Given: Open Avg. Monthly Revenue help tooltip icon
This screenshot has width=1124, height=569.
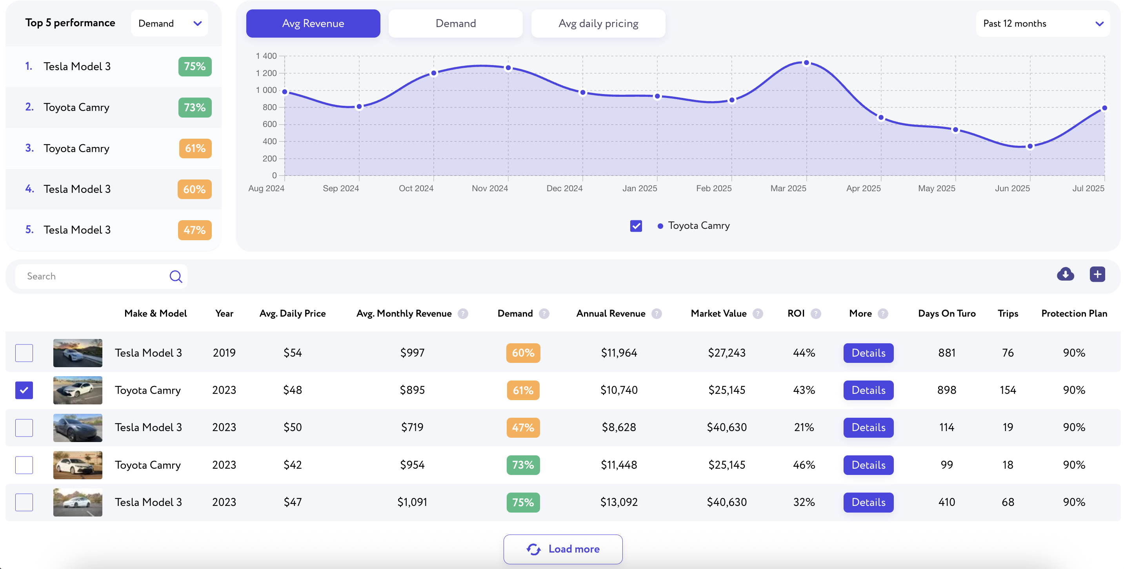Looking at the screenshot, I should pos(463,313).
